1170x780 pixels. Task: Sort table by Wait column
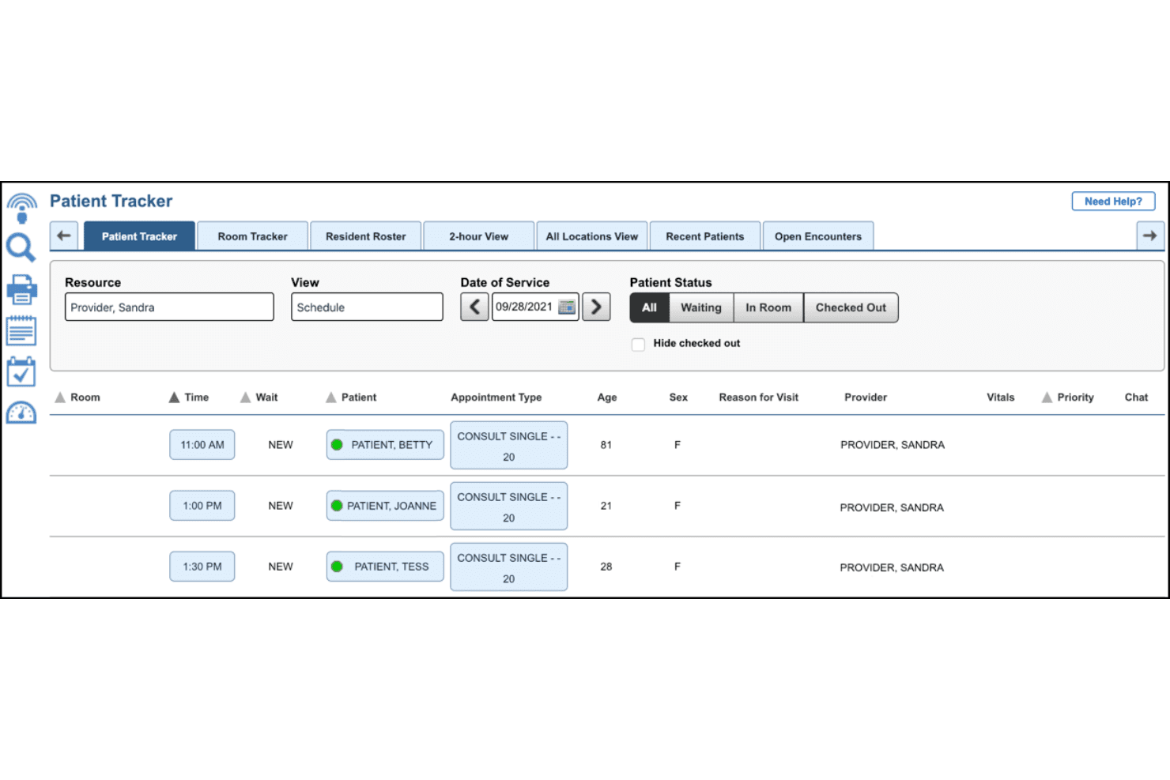coord(259,398)
